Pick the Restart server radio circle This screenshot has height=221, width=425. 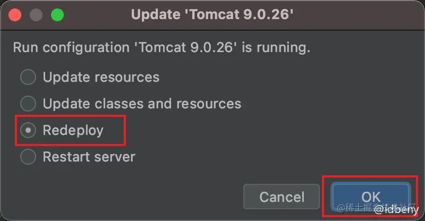28,157
